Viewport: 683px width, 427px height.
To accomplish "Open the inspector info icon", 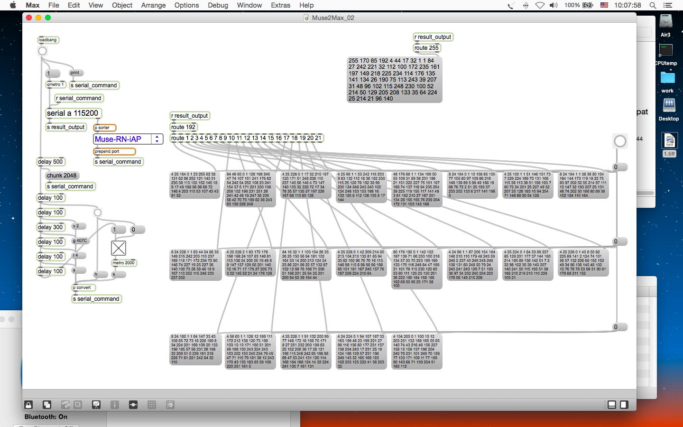I will [115, 405].
